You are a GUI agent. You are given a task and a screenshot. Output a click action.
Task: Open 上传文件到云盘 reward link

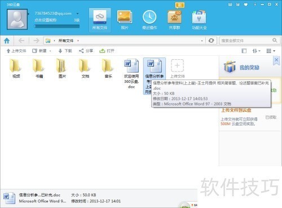[x=236, y=110]
